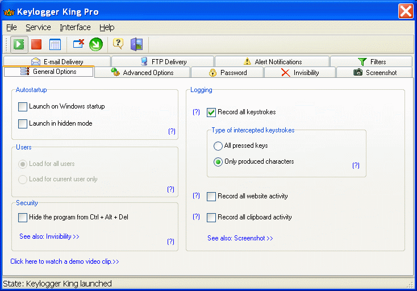Click the green arrow hide icon
The width and height of the screenshot is (417, 291).
point(96,44)
